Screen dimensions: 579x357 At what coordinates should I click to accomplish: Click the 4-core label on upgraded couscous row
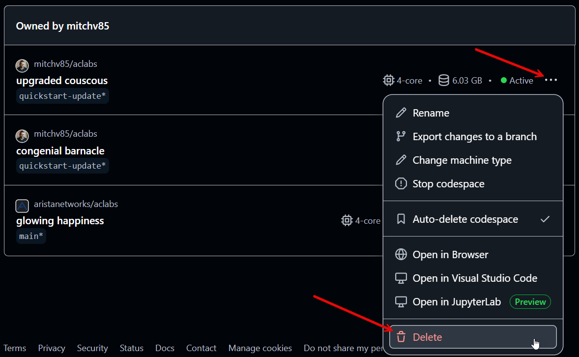click(x=409, y=81)
